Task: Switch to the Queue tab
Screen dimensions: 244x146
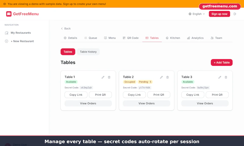Action: click(91, 38)
